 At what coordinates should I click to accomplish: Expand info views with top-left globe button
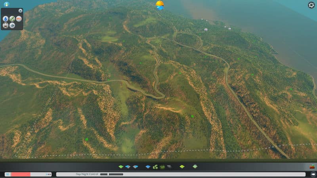tap(6, 4)
